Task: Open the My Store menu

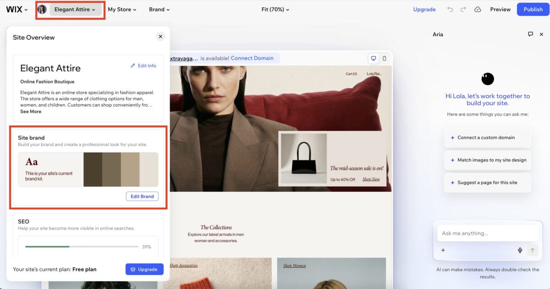Action: click(121, 9)
